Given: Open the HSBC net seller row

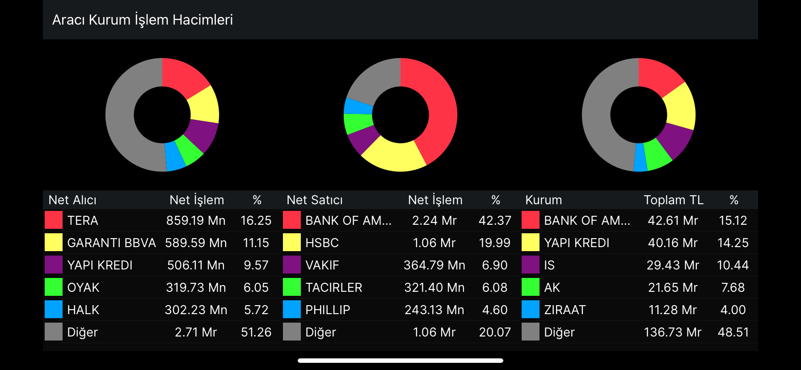Looking at the screenshot, I should coord(398,243).
